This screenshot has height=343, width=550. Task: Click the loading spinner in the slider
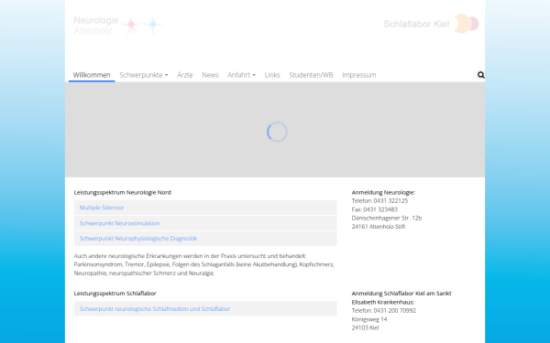[x=277, y=132]
